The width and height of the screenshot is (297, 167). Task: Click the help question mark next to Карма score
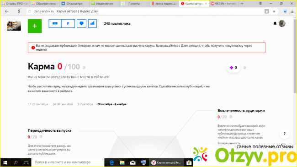pos(84,68)
